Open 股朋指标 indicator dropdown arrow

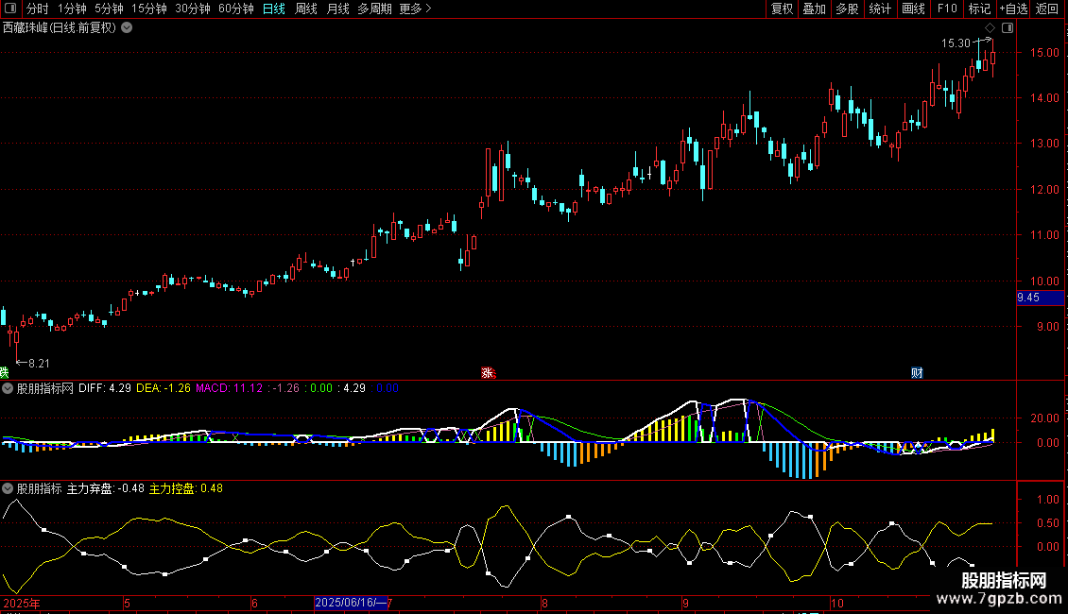click(8, 488)
